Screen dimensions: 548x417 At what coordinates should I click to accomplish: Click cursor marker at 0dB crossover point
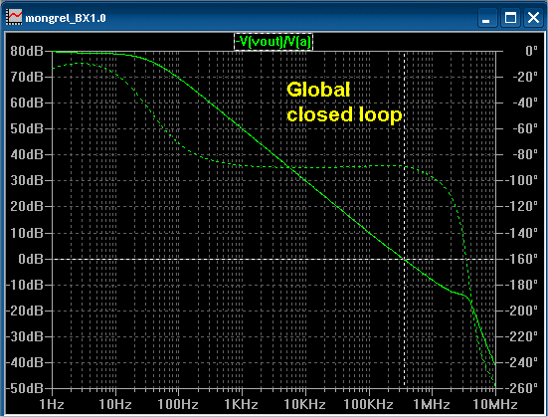pyautogui.click(x=405, y=259)
